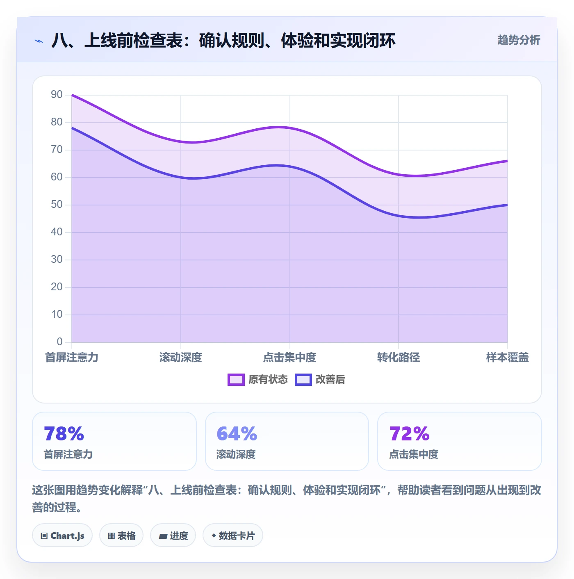This screenshot has height=579, width=574.
Task: Click the 首屏注意力 x-axis label
Action: [x=72, y=358]
